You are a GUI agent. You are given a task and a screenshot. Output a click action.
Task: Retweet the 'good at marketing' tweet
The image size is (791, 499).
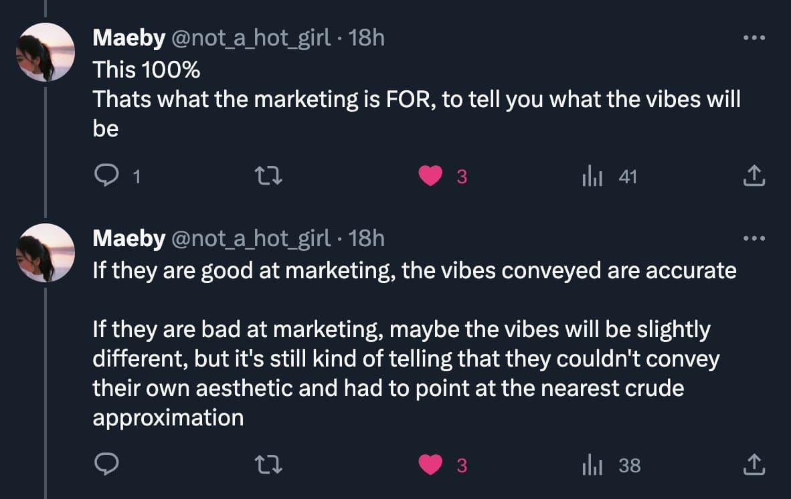tap(268, 465)
